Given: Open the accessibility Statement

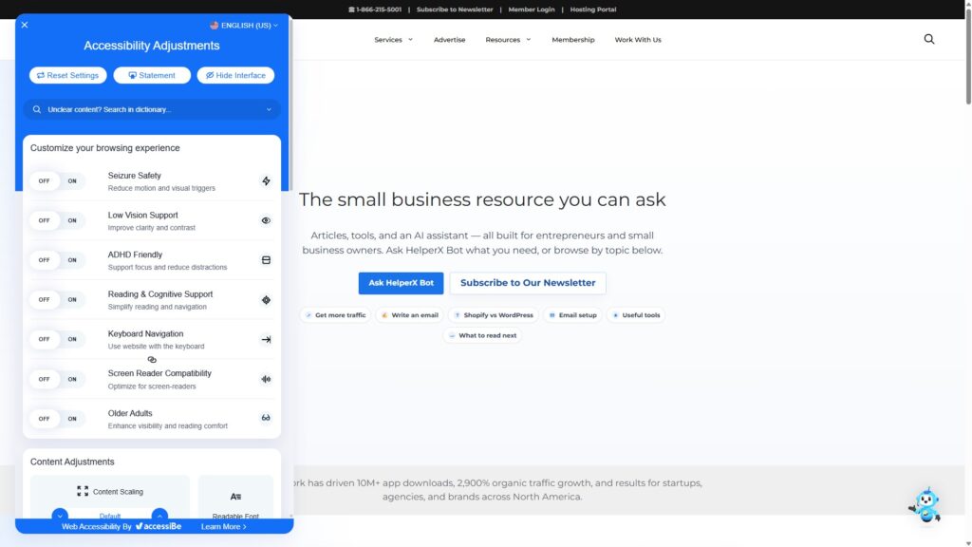Looking at the screenshot, I should tap(152, 75).
